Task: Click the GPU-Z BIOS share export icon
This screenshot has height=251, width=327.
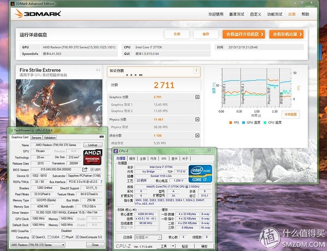Action: pos(84,169)
